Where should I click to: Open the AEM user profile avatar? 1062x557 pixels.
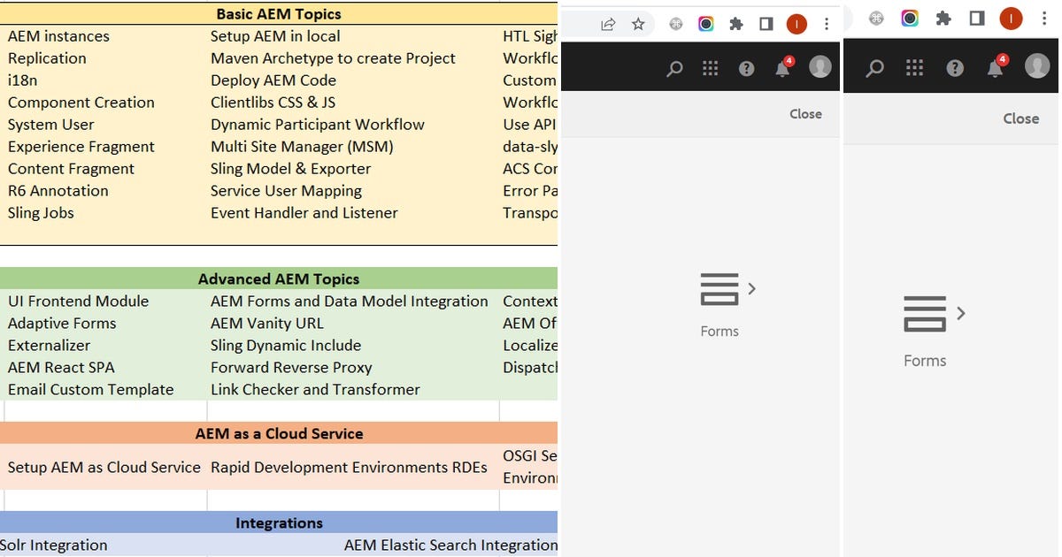pos(820,67)
